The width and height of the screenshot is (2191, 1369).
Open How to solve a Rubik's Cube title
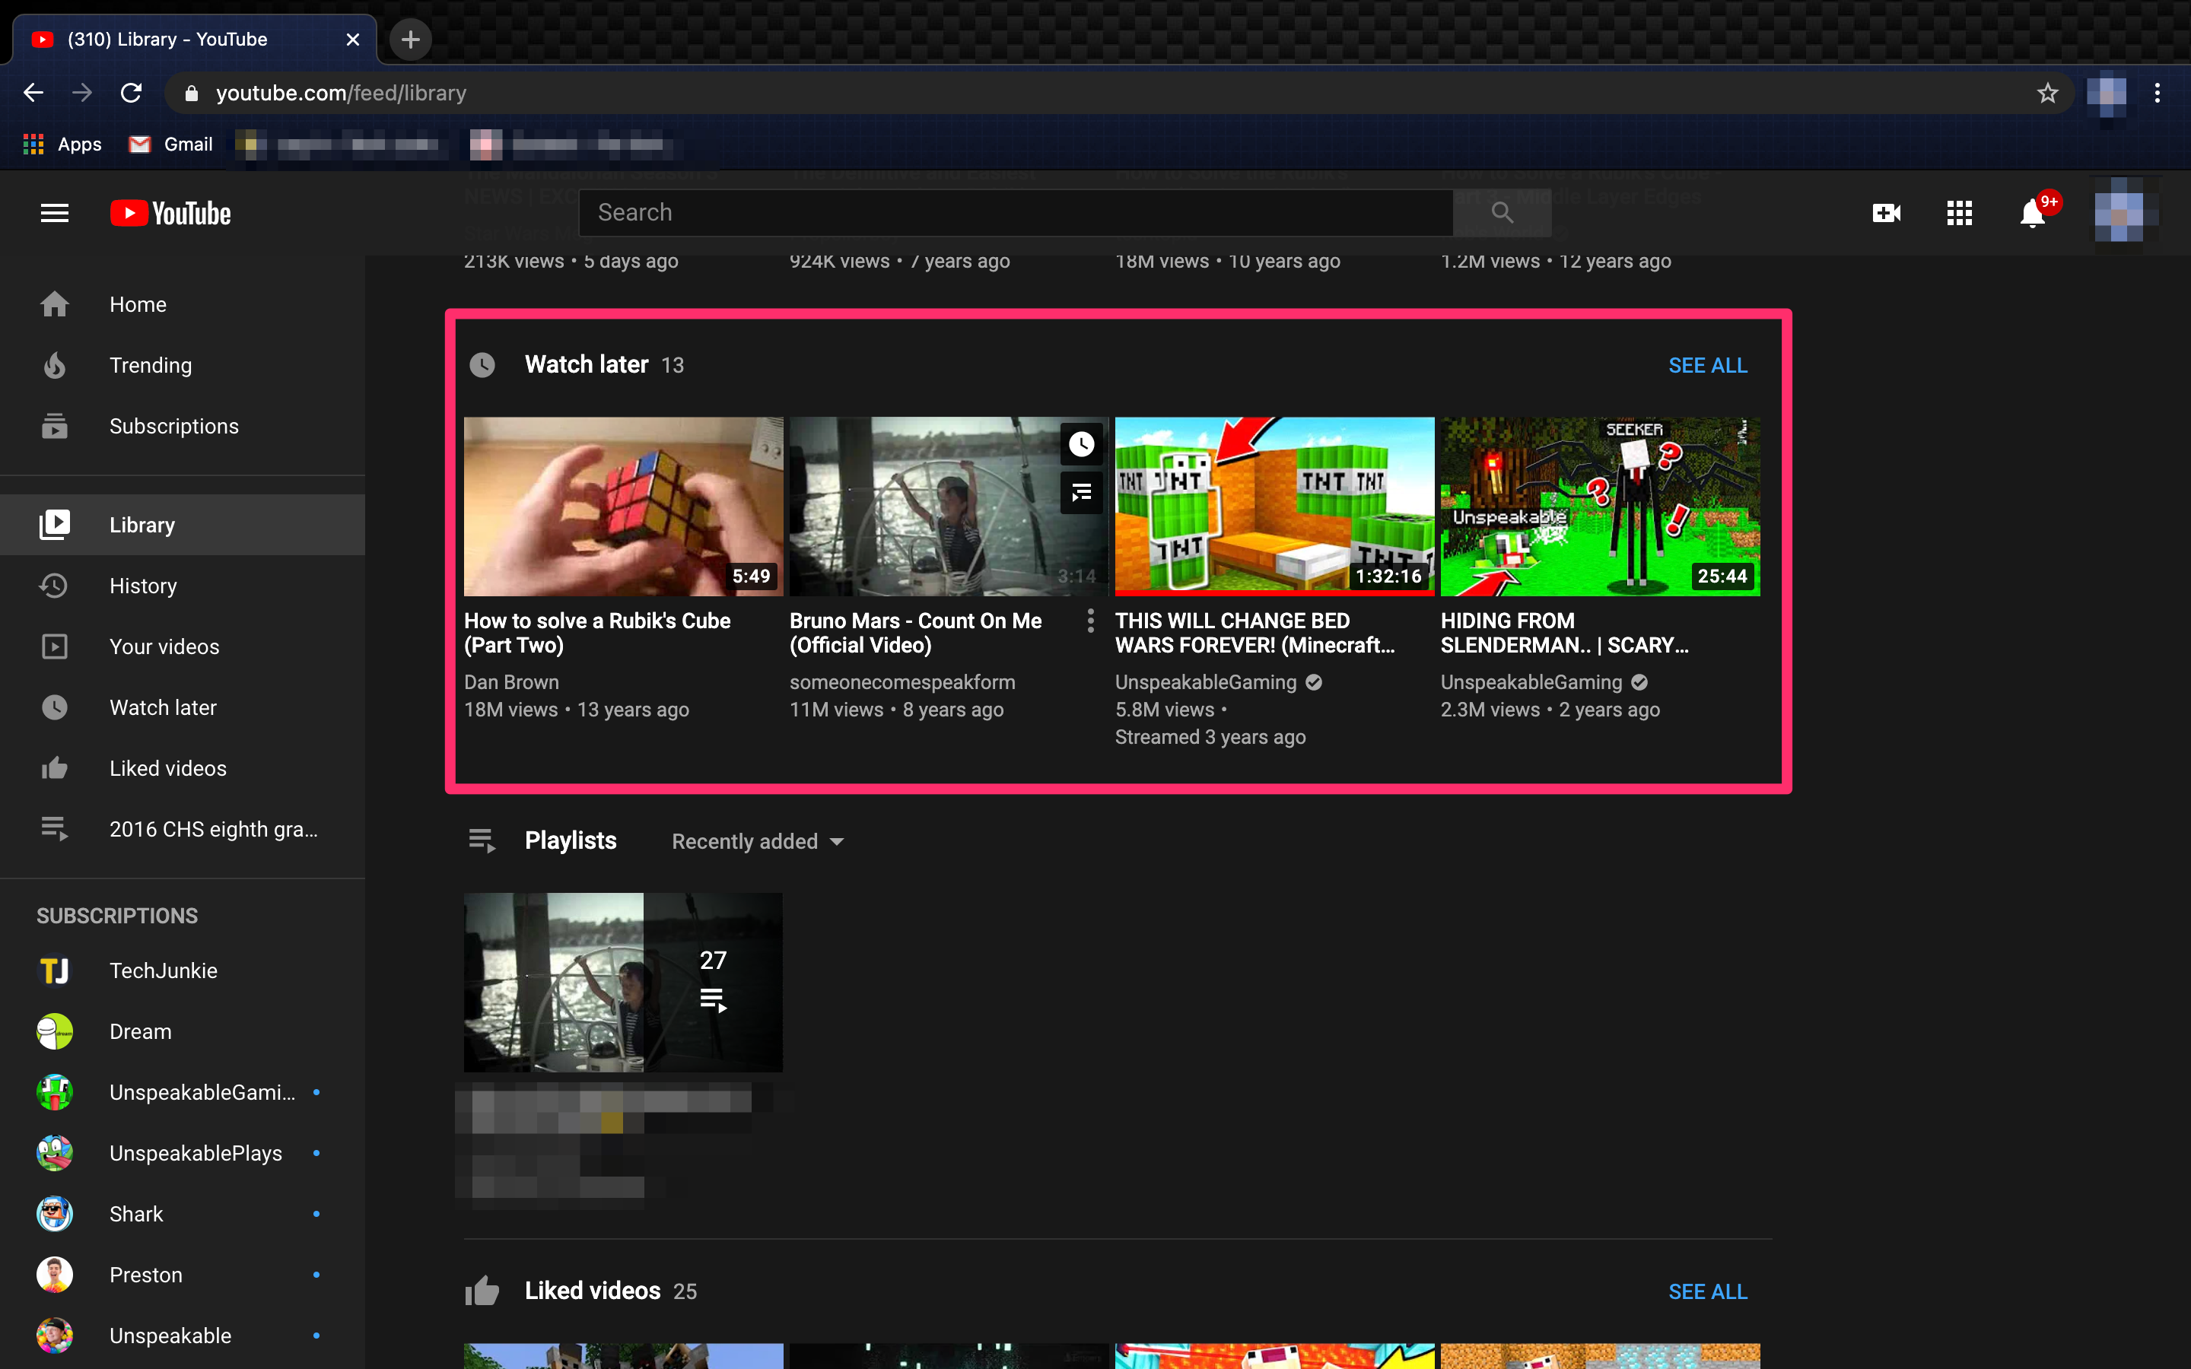coord(597,633)
